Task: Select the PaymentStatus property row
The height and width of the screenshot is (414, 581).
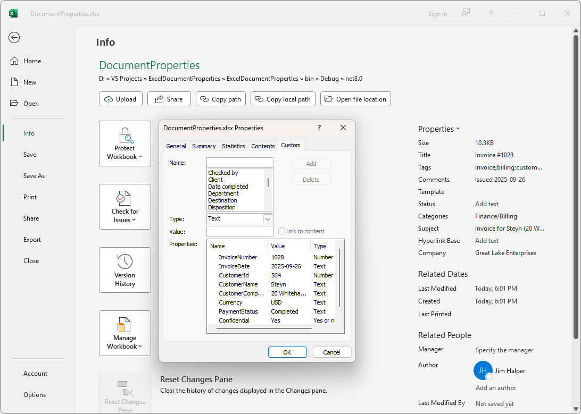Action: click(238, 311)
